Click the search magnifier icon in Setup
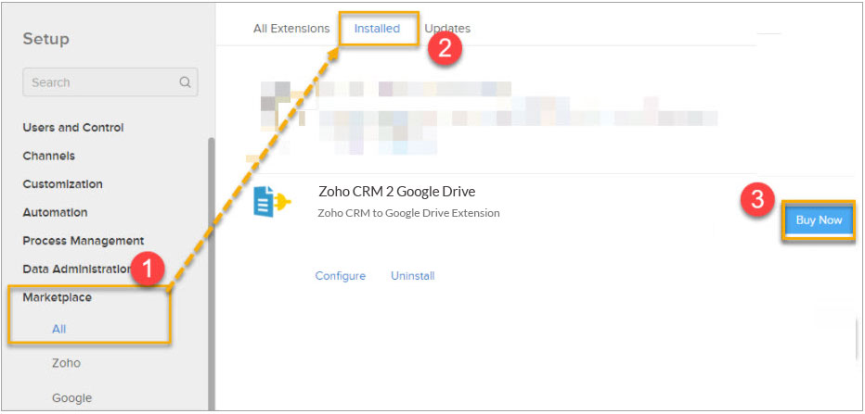 pyautogui.click(x=185, y=82)
